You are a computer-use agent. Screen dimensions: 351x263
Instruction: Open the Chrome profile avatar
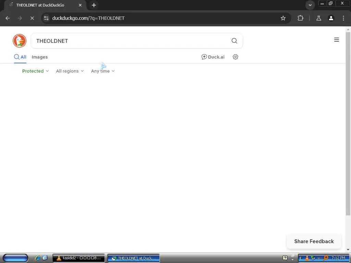tap(331, 18)
